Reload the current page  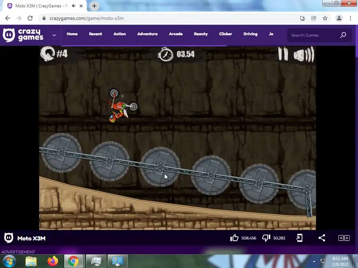pos(30,18)
